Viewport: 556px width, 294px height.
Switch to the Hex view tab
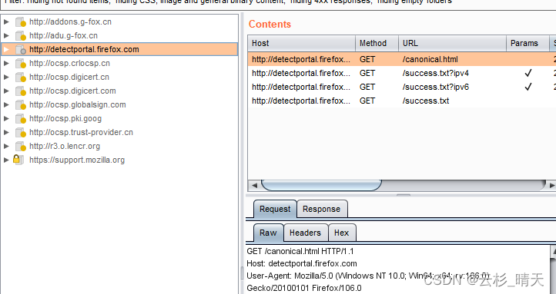coord(341,233)
